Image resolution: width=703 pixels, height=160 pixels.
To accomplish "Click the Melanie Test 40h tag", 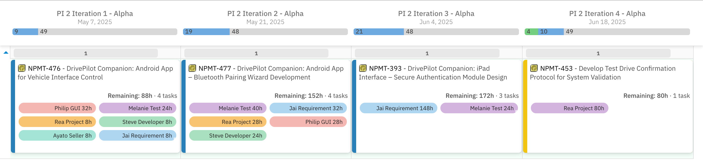I will click(228, 108).
